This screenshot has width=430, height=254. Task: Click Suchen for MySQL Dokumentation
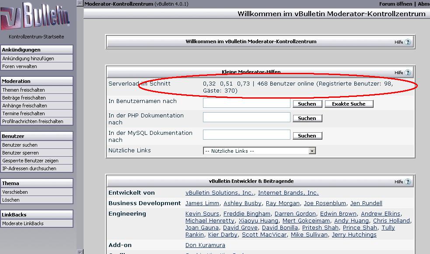[308, 136]
